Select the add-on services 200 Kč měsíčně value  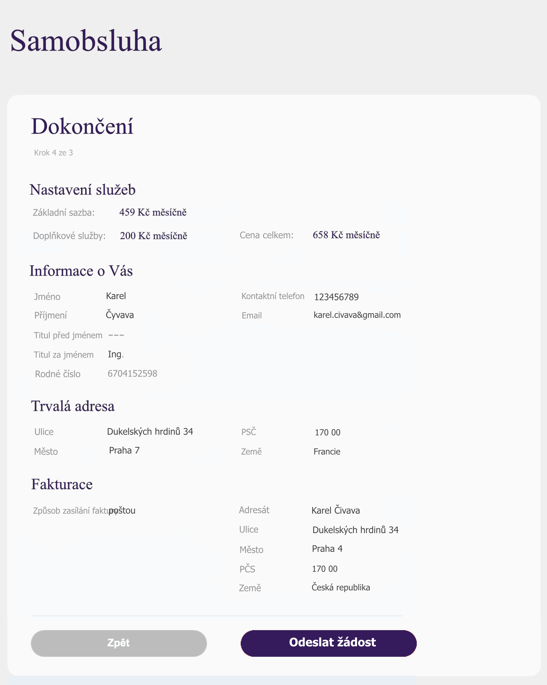coord(153,235)
